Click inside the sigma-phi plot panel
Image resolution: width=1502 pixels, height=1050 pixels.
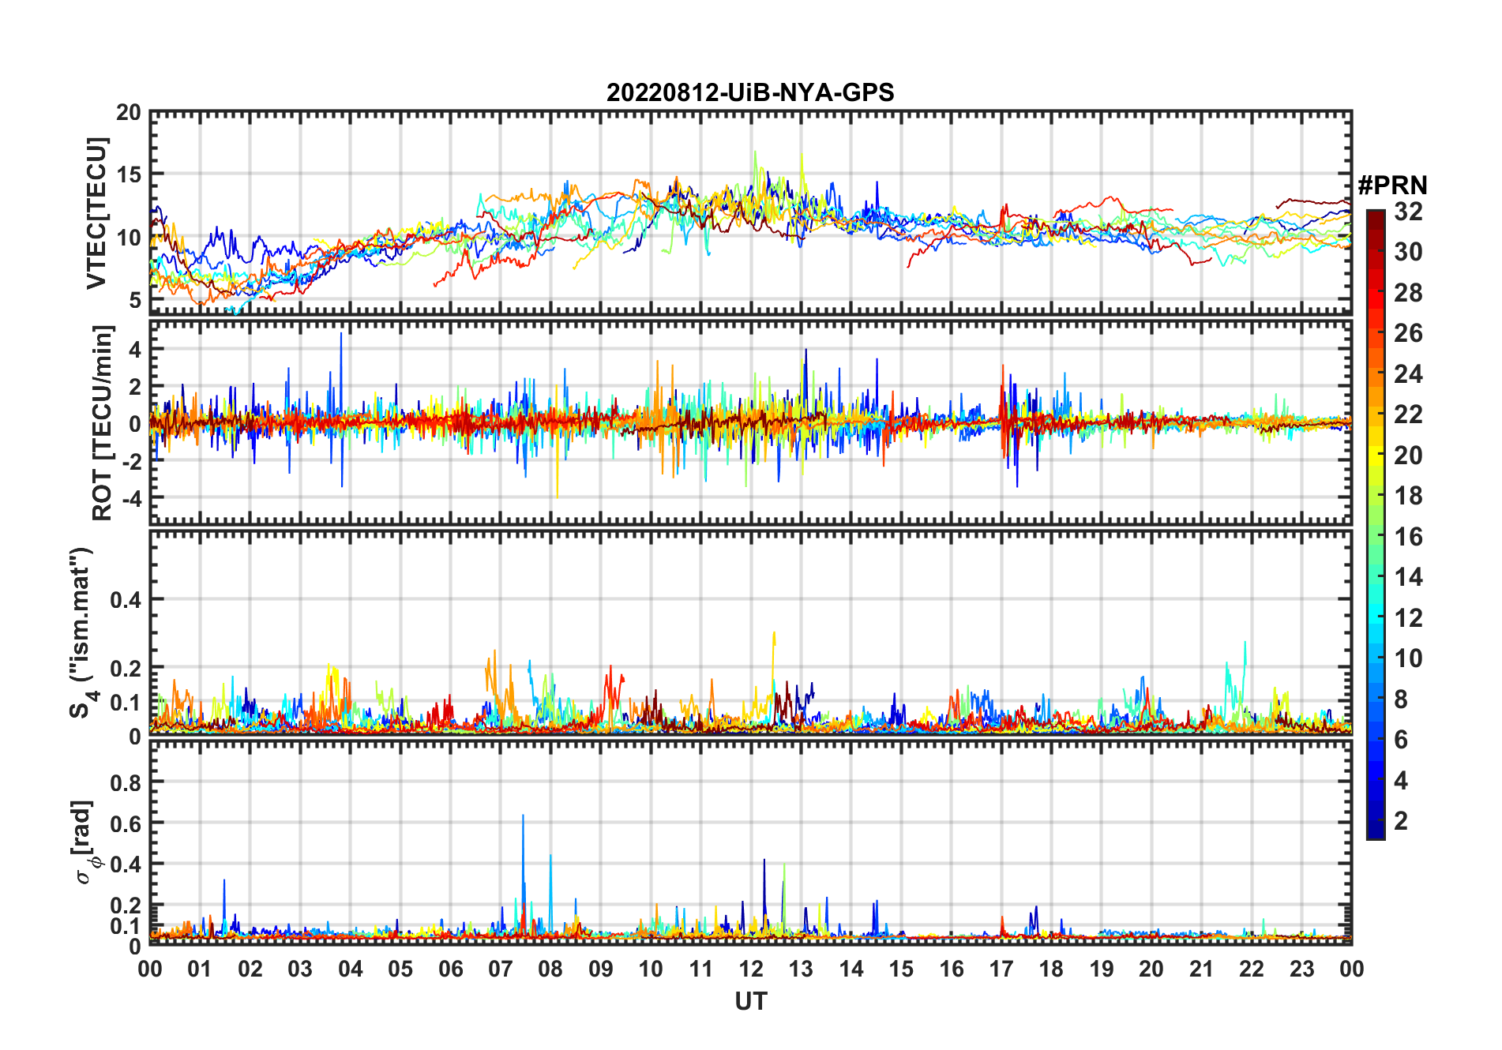pos(751,842)
